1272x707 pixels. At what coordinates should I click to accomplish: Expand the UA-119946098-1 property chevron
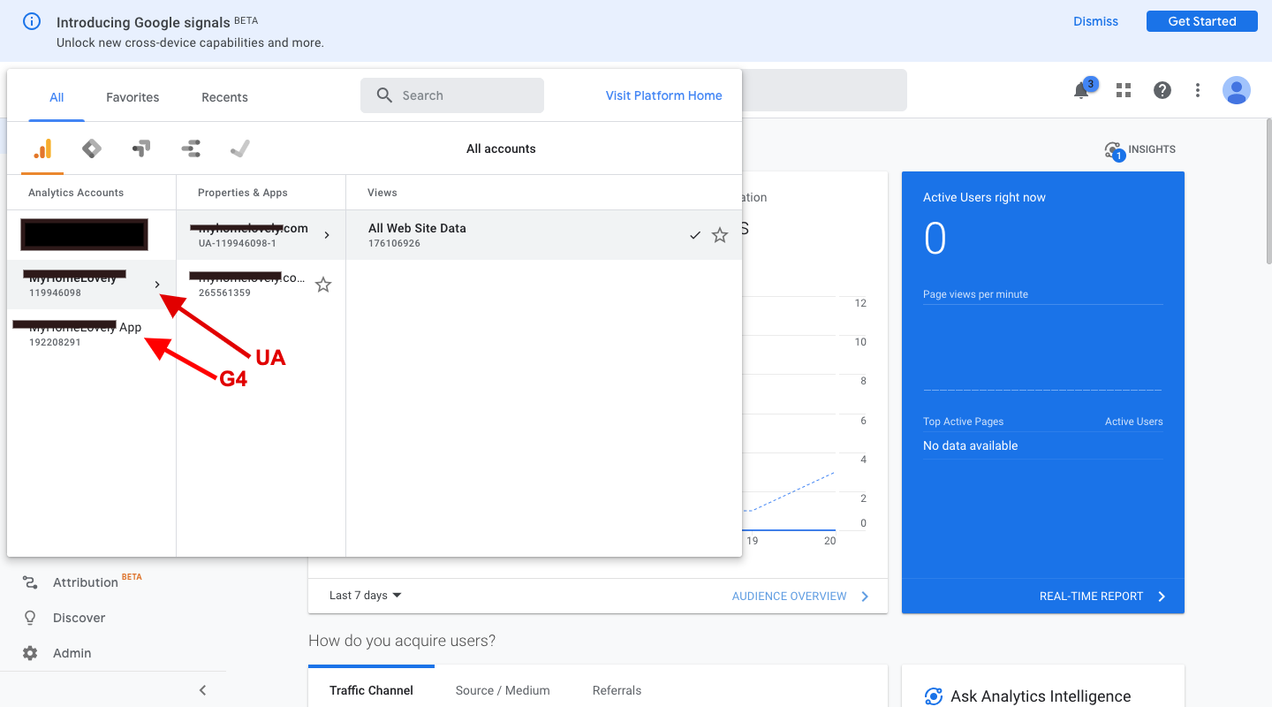(327, 235)
